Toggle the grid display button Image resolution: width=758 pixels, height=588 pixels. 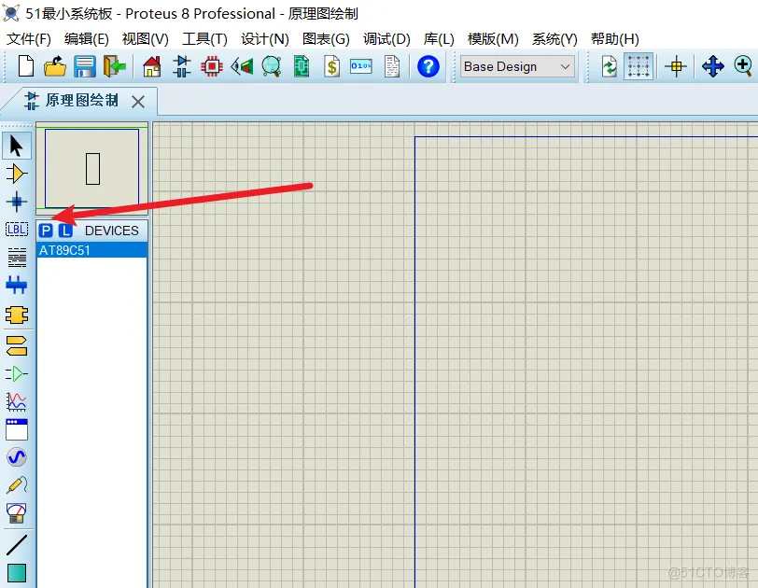[x=639, y=66]
